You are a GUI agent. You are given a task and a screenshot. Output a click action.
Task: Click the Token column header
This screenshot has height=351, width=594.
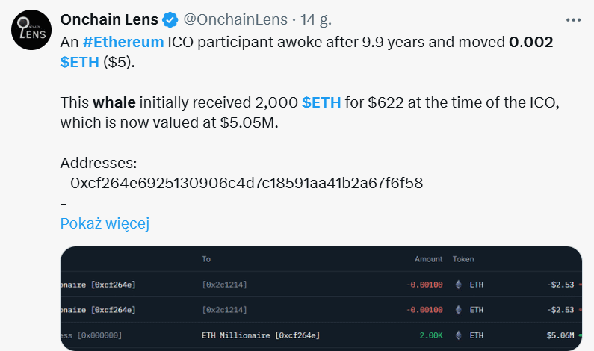pos(462,259)
